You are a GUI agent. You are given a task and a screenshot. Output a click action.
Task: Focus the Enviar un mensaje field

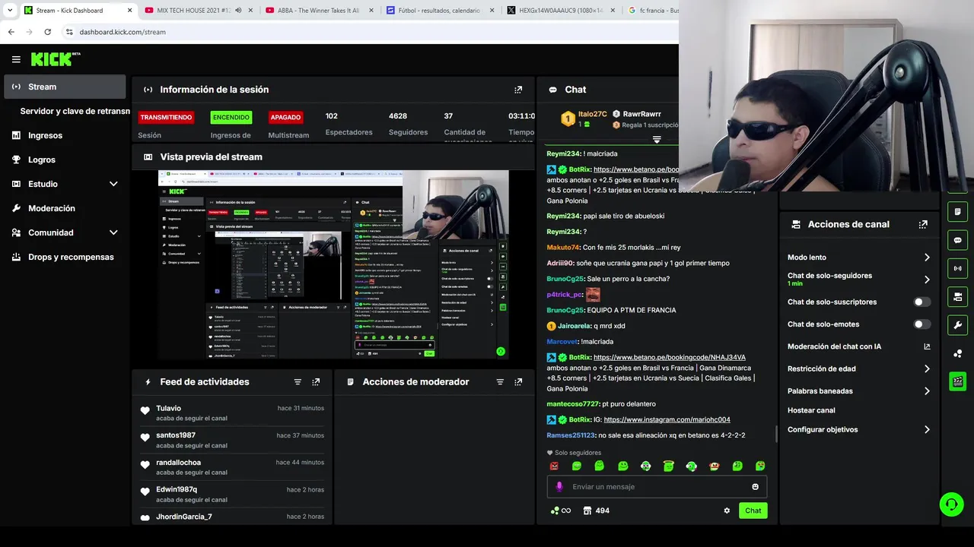pyautogui.click(x=657, y=487)
